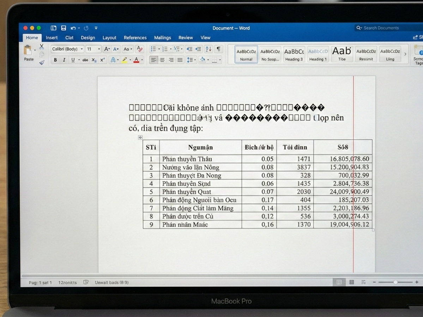Open the Layout tab

(109, 38)
